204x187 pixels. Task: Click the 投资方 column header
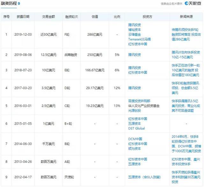(x=147, y=17)
